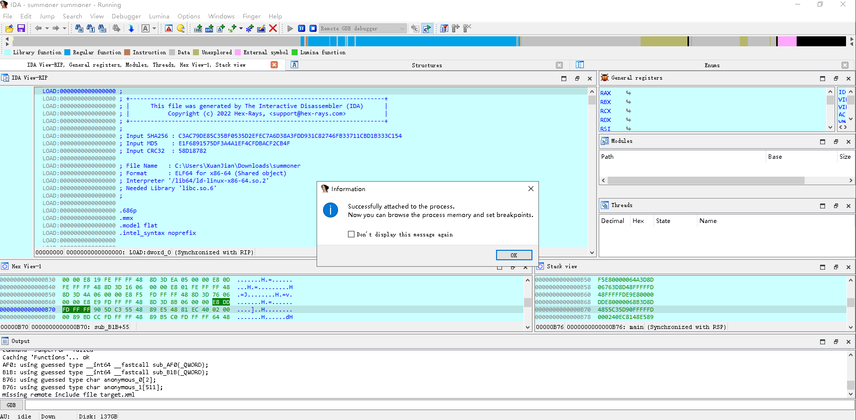
Task: Click the first binoculars search icon
Action: tap(79, 28)
